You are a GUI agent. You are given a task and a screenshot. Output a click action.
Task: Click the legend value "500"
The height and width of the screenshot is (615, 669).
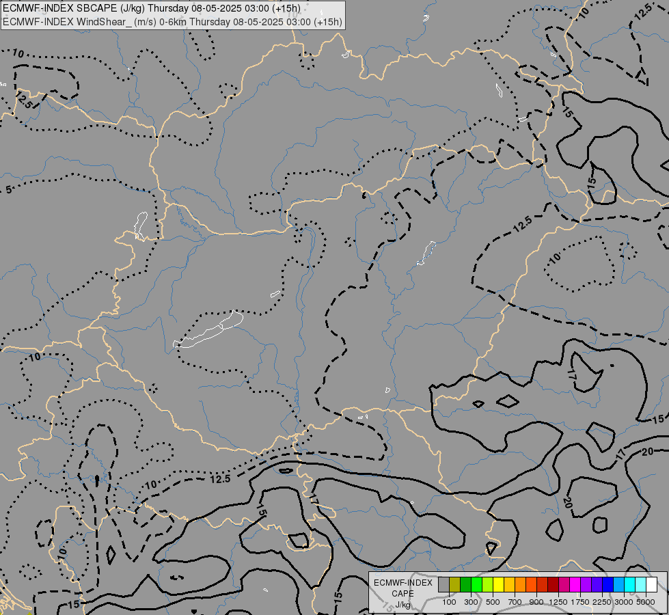[x=493, y=602]
